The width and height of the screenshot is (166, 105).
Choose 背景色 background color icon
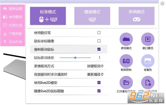(x=148, y=61)
